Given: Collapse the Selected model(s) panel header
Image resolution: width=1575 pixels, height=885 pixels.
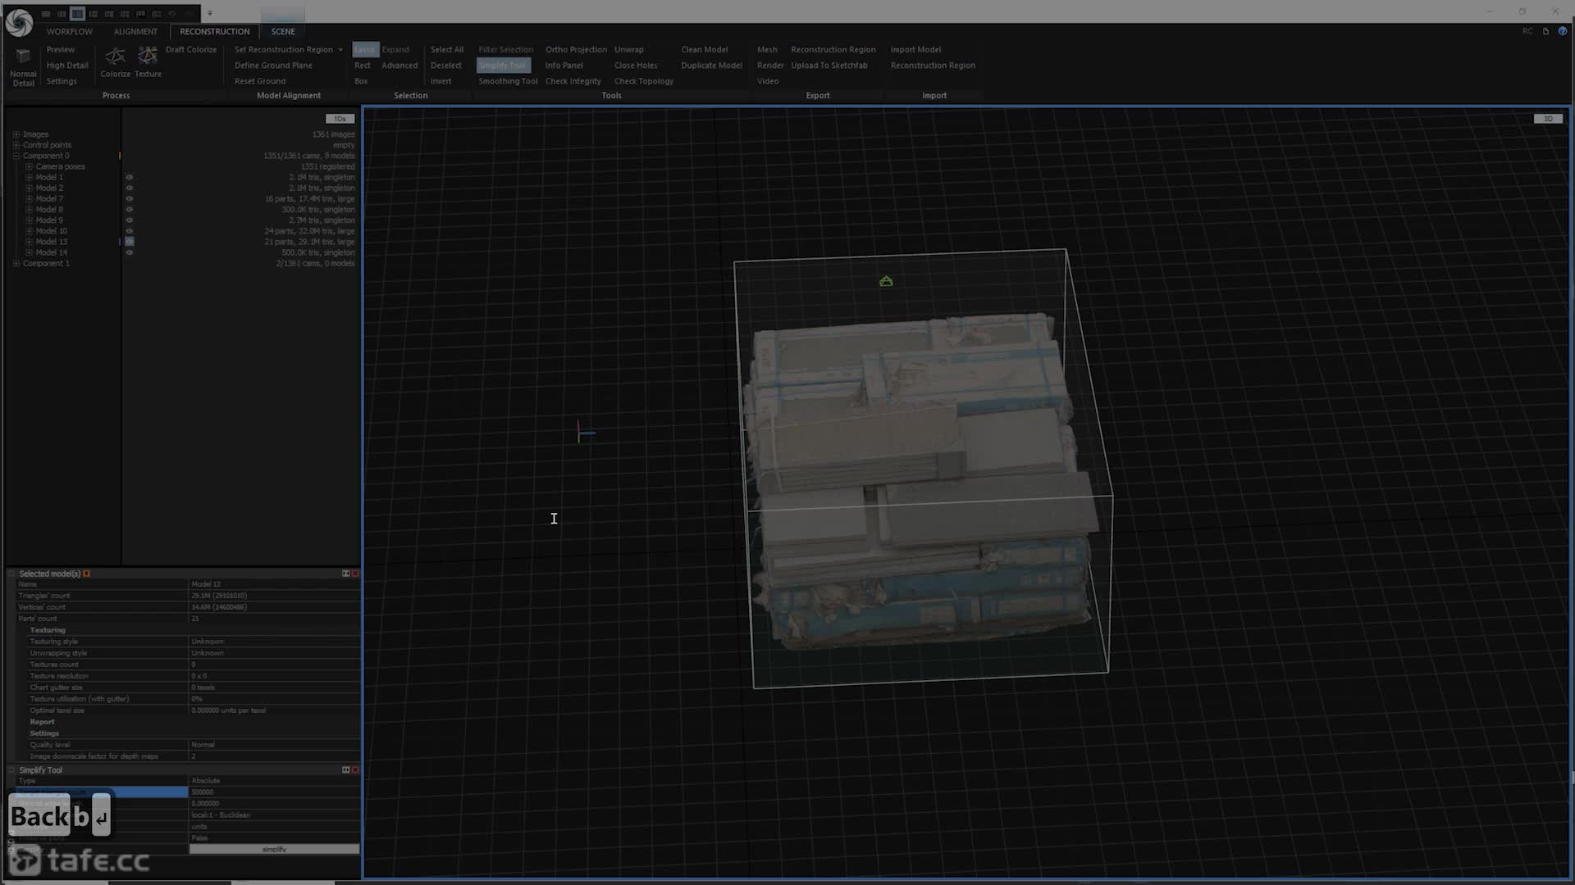Looking at the screenshot, I should click(11, 574).
